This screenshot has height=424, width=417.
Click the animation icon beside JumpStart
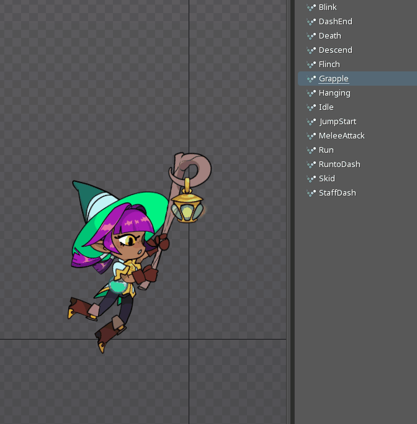(312, 122)
